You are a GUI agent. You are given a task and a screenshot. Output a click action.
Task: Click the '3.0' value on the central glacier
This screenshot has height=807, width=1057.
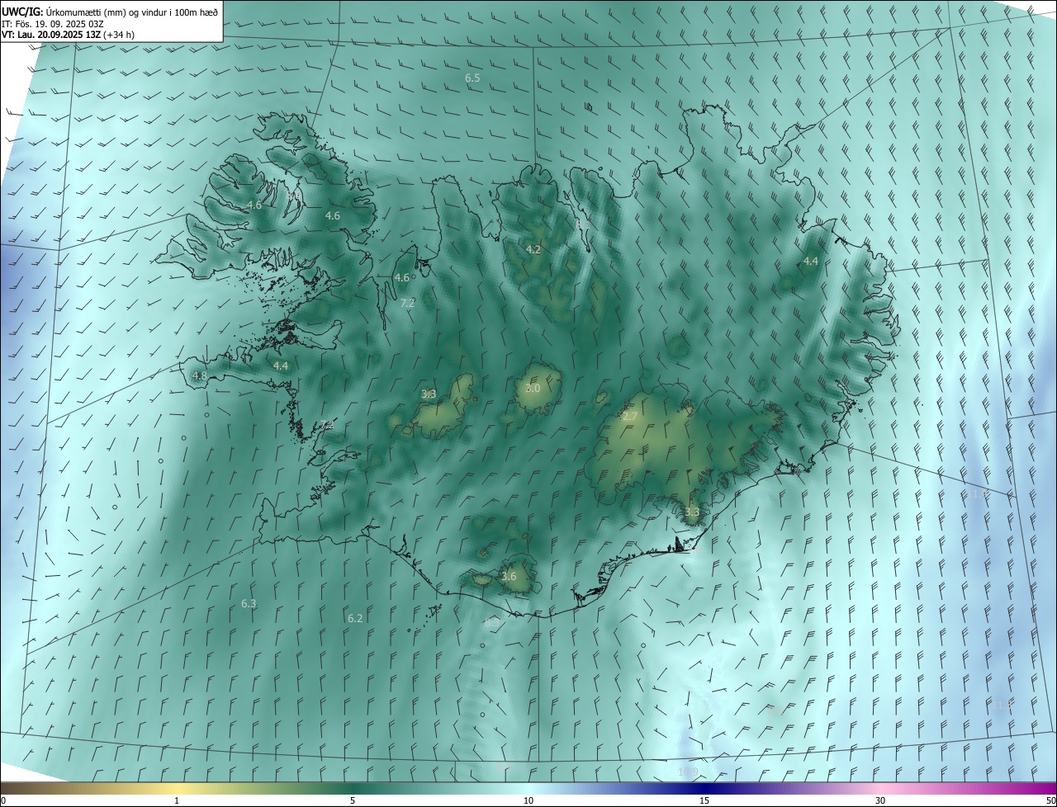pyautogui.click(x=533, y=388)
